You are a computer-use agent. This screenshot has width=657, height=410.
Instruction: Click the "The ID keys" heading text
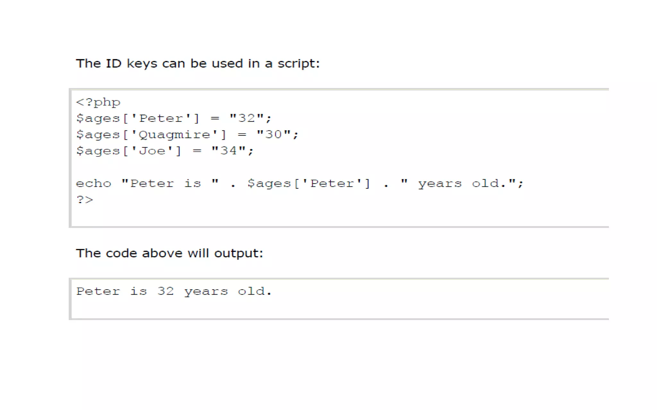(x=197, y=63)
